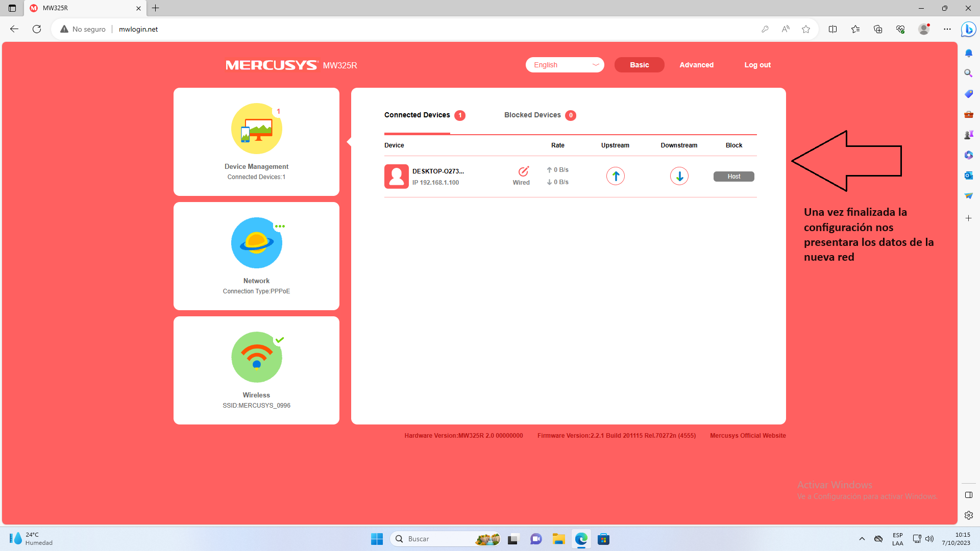This screenshot has width=980, height=551.
Task: Switch to Advanced mode
Action: coord(696,65)
